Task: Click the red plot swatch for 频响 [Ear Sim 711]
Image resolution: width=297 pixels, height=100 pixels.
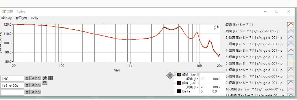Action: pyautogui.click(x=290, y=25)
